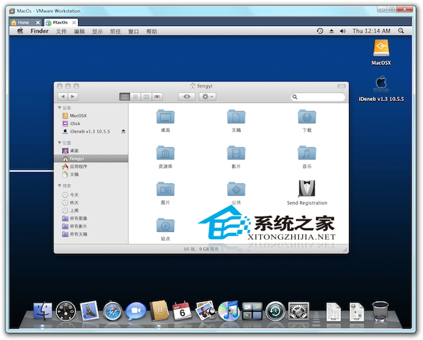The image size is (423, 340).
Task: Switch to the Home tab in VMware
Action: 23,22
